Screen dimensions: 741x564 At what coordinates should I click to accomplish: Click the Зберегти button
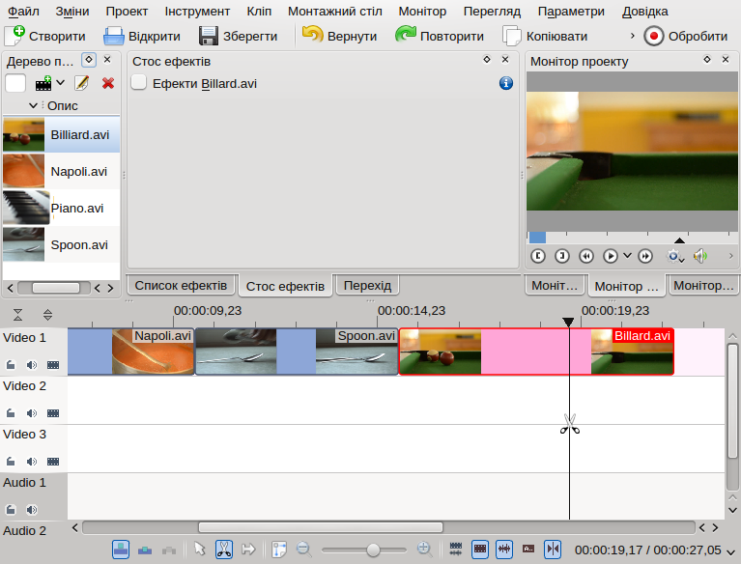point(238,36)
